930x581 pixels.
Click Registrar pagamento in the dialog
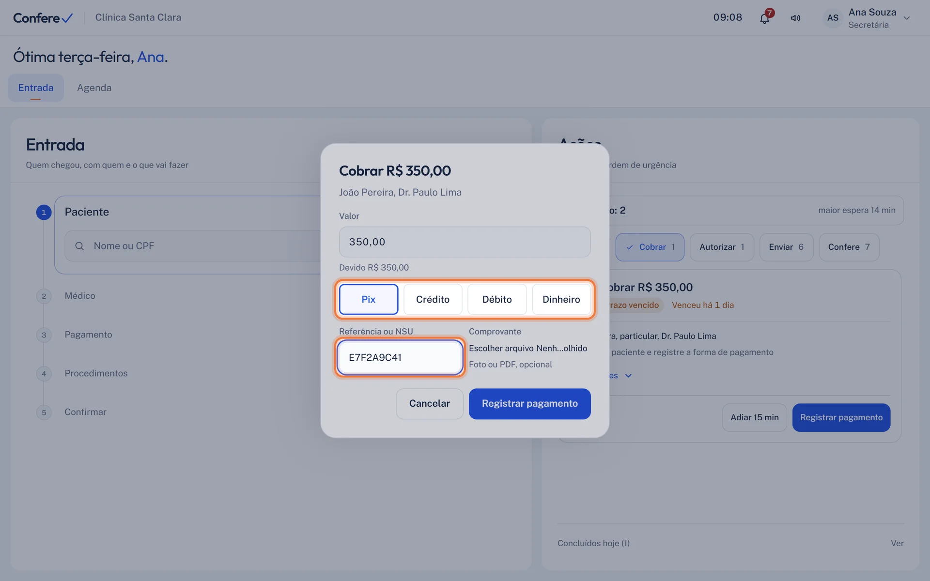[x=529, y=403]
